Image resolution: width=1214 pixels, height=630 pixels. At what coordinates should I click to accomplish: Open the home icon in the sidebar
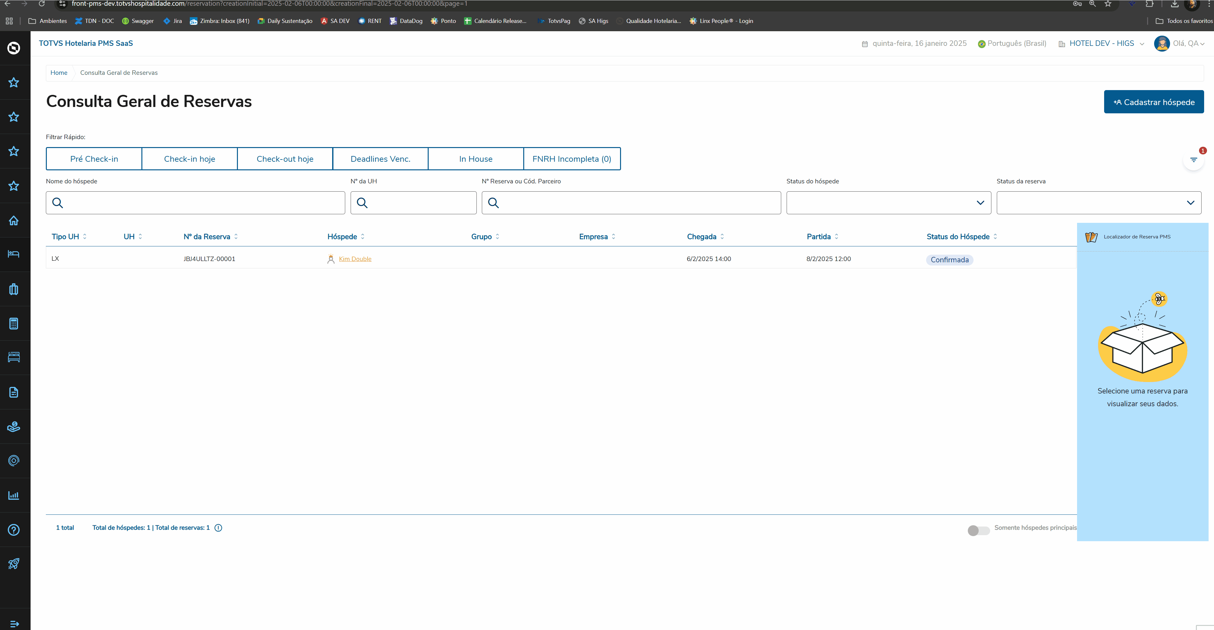14,221
